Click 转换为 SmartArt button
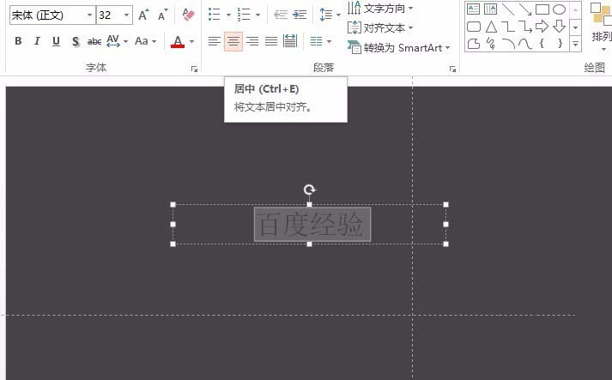 pos(398,47)
